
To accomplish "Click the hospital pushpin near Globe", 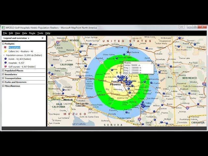I will pyautogui.click(x=145, y=82).
